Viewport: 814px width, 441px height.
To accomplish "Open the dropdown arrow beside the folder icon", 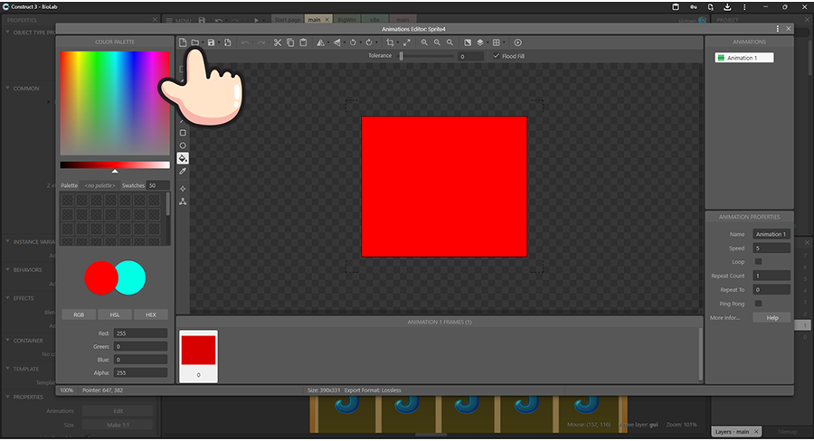I will (x=203, y=42).
